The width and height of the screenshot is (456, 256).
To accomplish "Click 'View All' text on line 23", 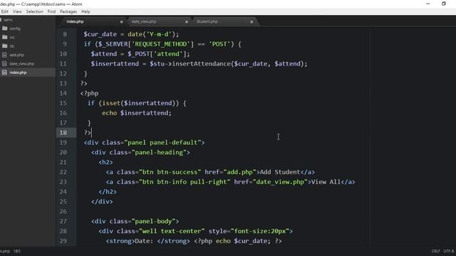I will click(x=326, y=182).
